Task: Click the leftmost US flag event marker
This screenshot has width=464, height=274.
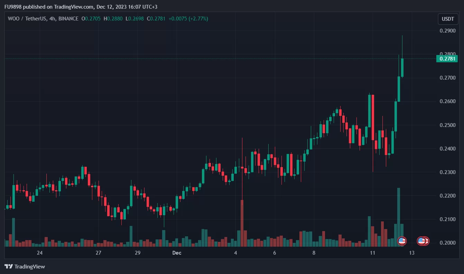Action: click(402, 241)
